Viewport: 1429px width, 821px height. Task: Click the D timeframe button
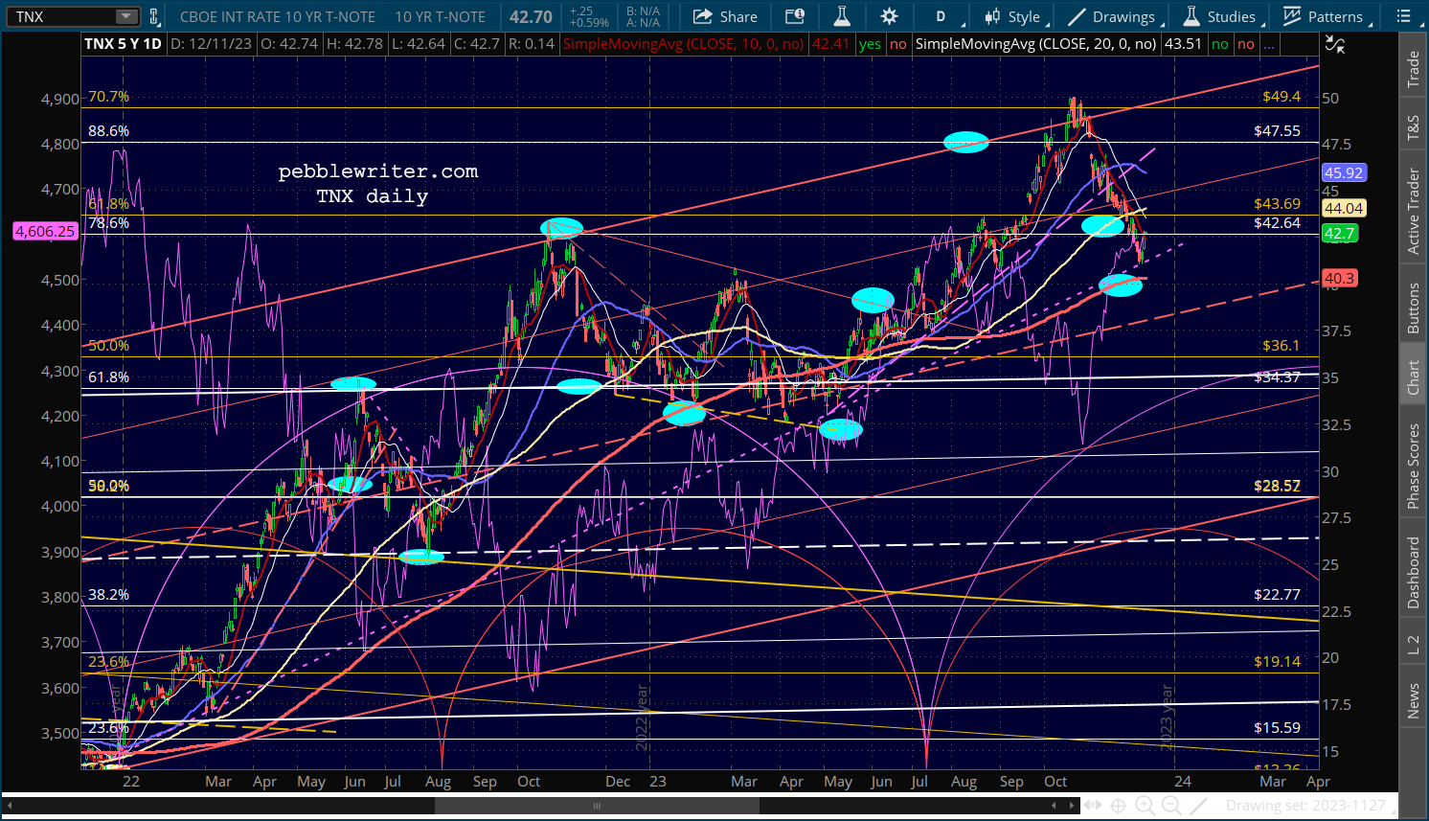click(x=941, y=16)
